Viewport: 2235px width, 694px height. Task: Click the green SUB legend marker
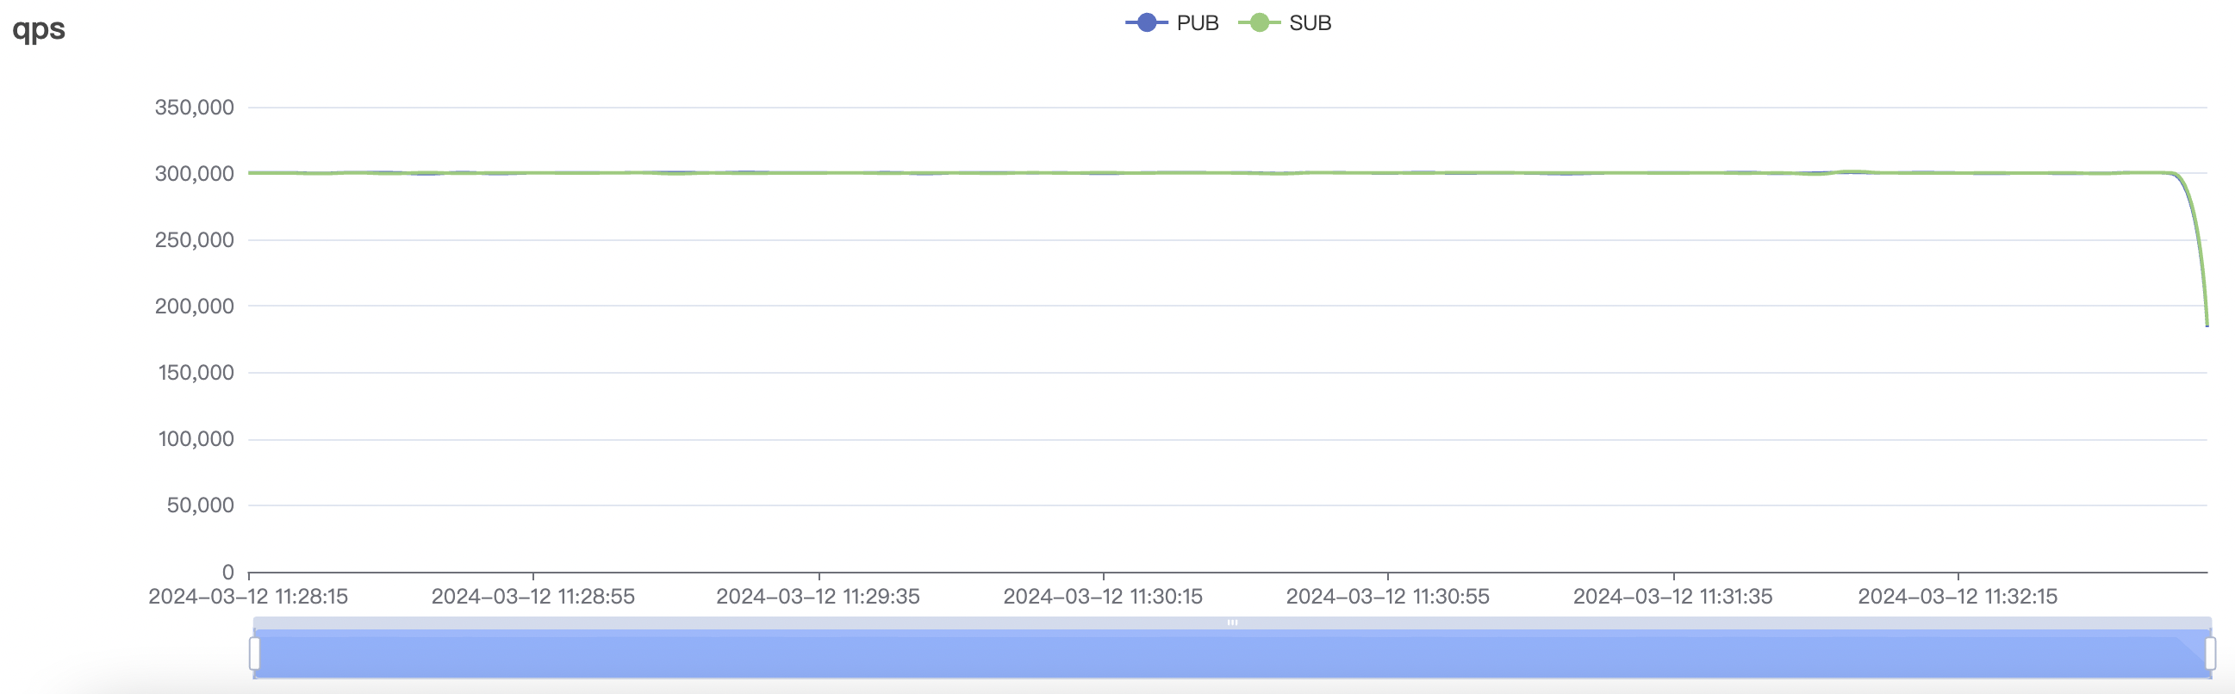pyautogui.click(x=1259, y=23)
